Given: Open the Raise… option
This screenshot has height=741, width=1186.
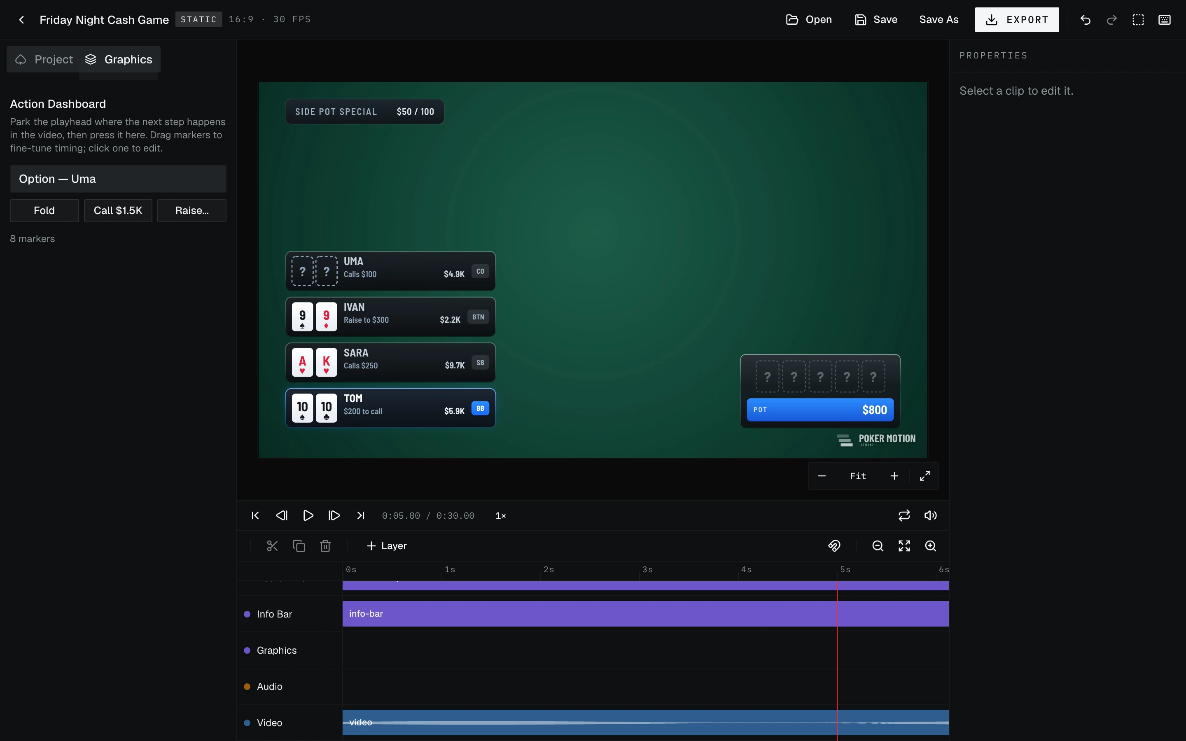Looking at the screenshot, I should click(x=191, y=211).
